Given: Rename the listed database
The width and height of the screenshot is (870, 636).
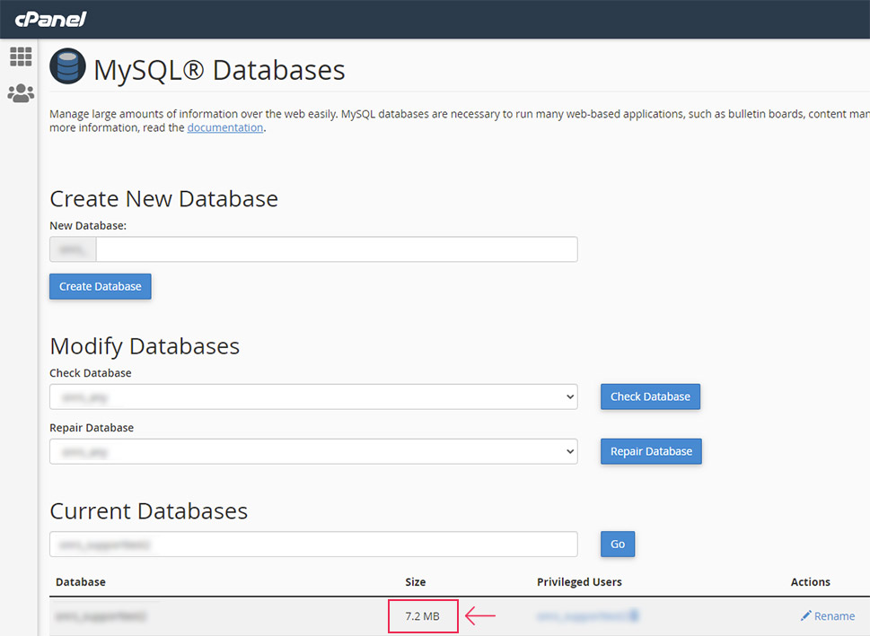Looking at the screenshot, I should click(828, 616).
